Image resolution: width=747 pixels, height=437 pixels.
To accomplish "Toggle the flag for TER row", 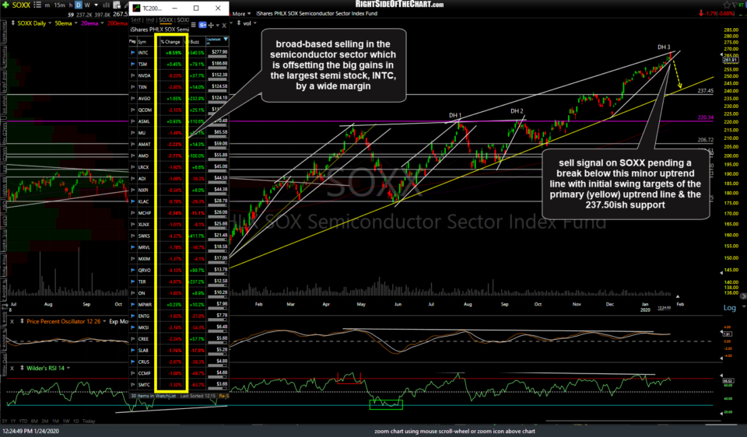I will click(133, 281).
